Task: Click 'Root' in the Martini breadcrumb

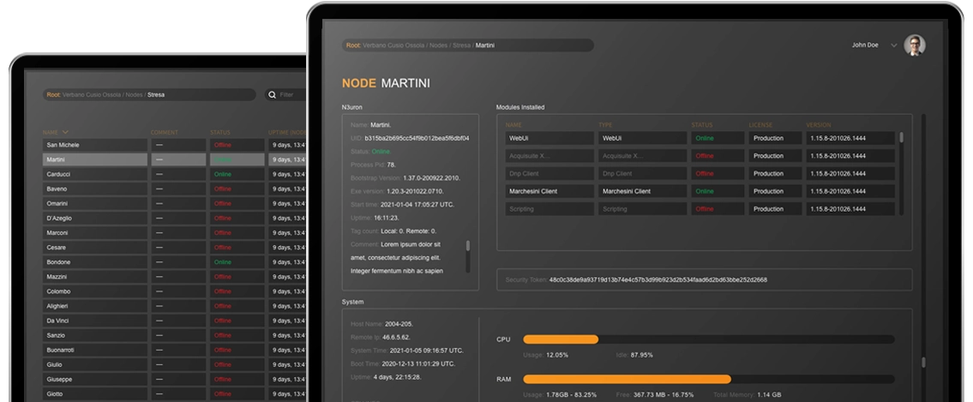Action: [352, 45]
